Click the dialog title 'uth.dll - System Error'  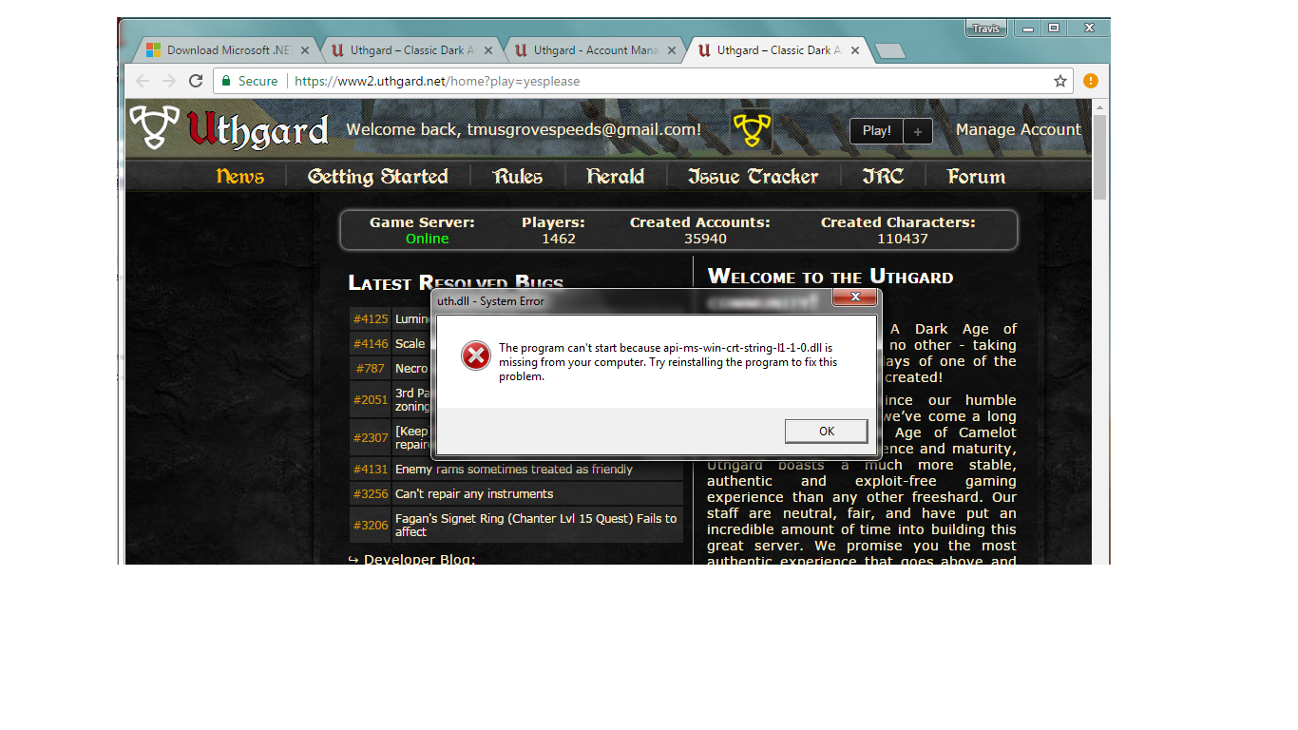491,301
